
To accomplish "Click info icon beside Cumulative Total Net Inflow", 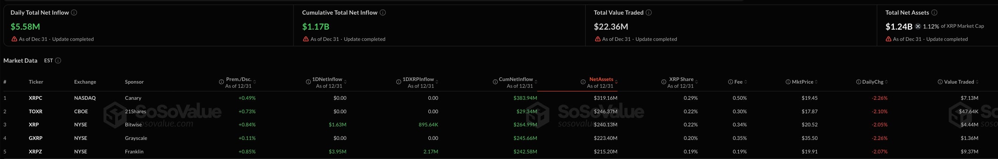I will pyautogui.click(x=383, y=13).
